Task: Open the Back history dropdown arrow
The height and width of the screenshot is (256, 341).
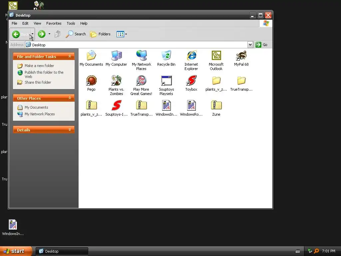Action: tap(32, 34)
